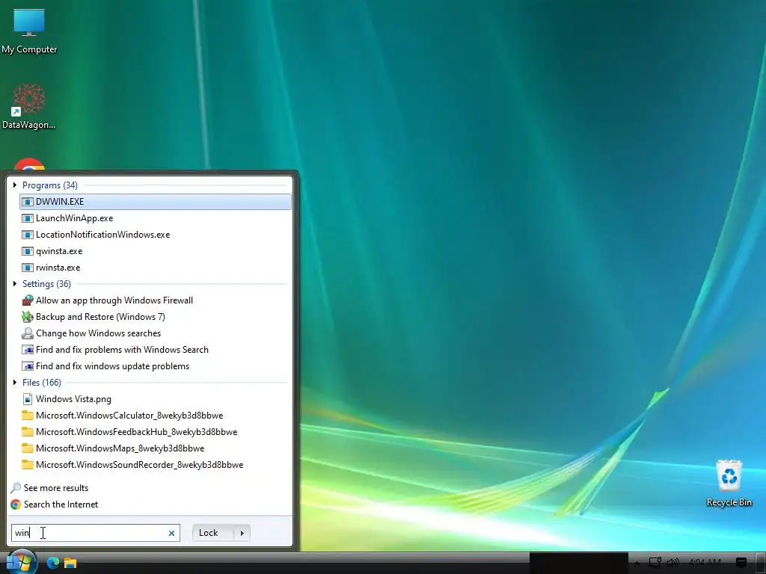Click the Windows Search troubleshooter icon
This screenshot has width=766, height=574.
28,350
